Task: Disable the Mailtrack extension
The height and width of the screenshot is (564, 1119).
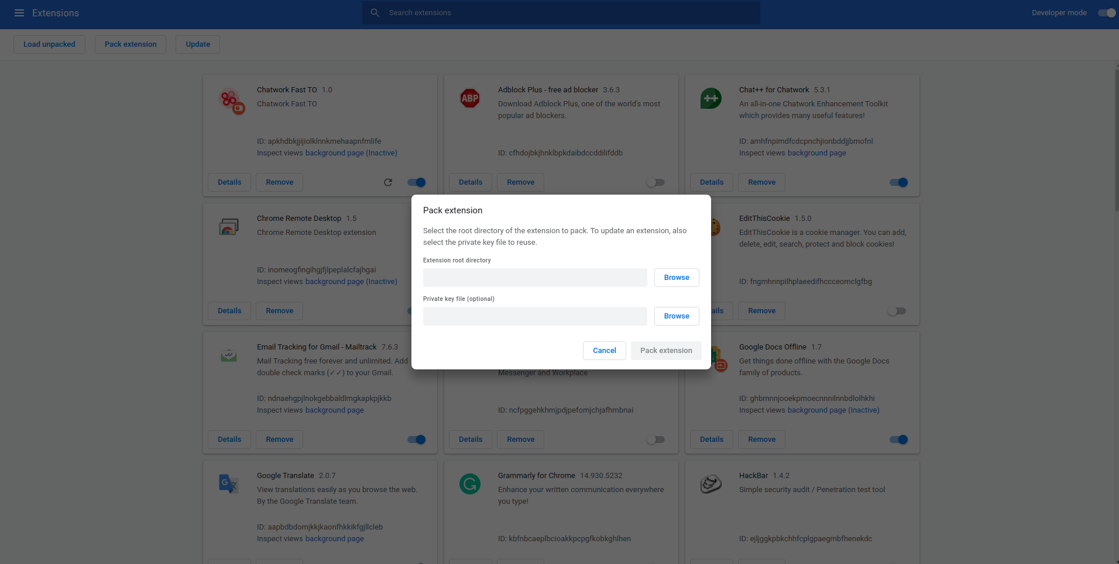Action: [x=416, y=439]
